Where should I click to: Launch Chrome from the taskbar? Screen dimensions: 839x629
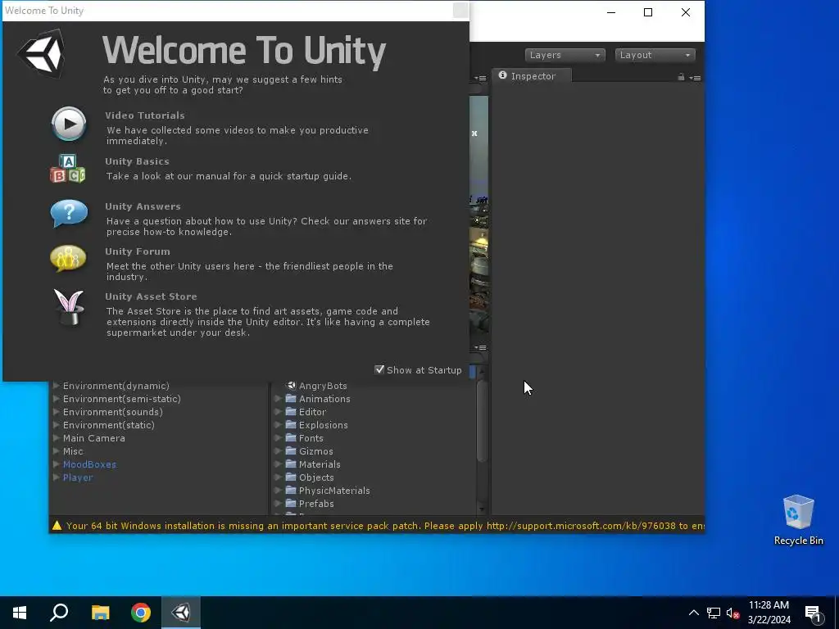coord(141,613)
